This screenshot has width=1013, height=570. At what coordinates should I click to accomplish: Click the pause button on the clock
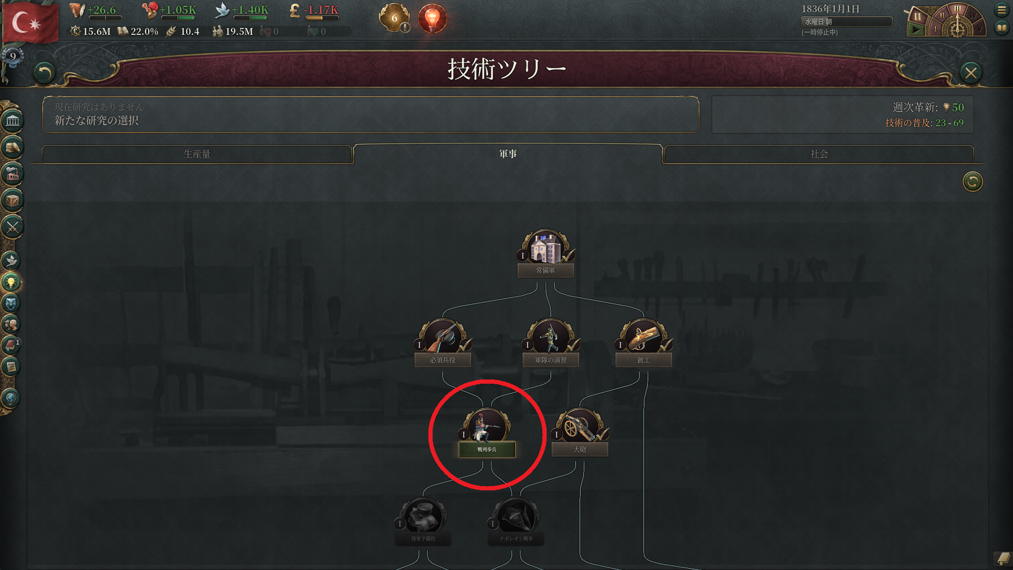917,17
